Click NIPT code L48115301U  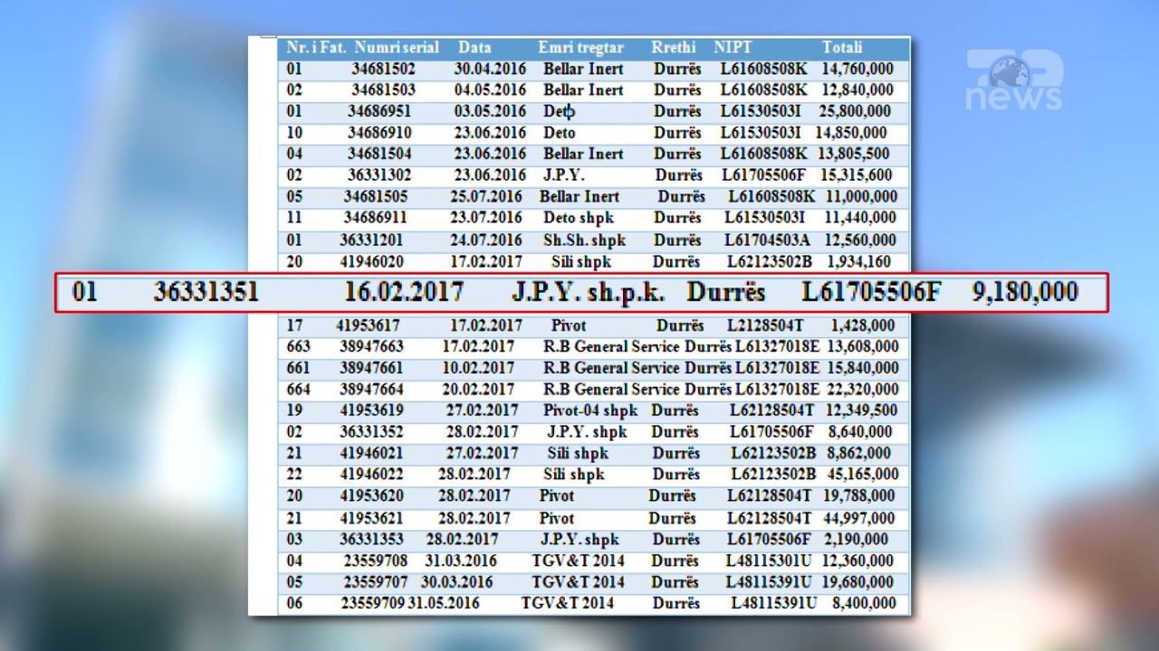click(769, 561)
